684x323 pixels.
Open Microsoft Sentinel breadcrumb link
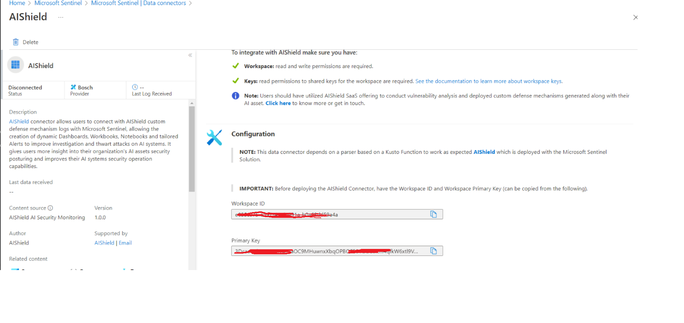(58, 3)
